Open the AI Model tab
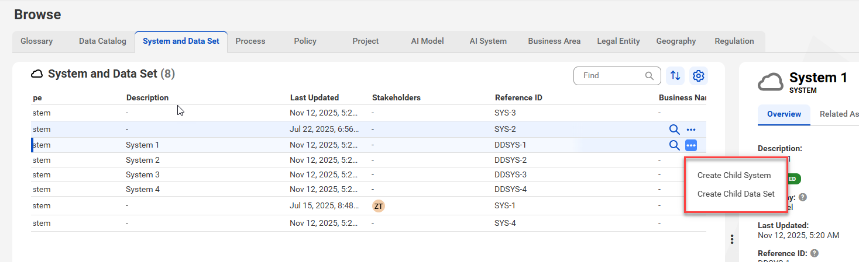This screenshot has height=262, width=859. click(428, 41)
